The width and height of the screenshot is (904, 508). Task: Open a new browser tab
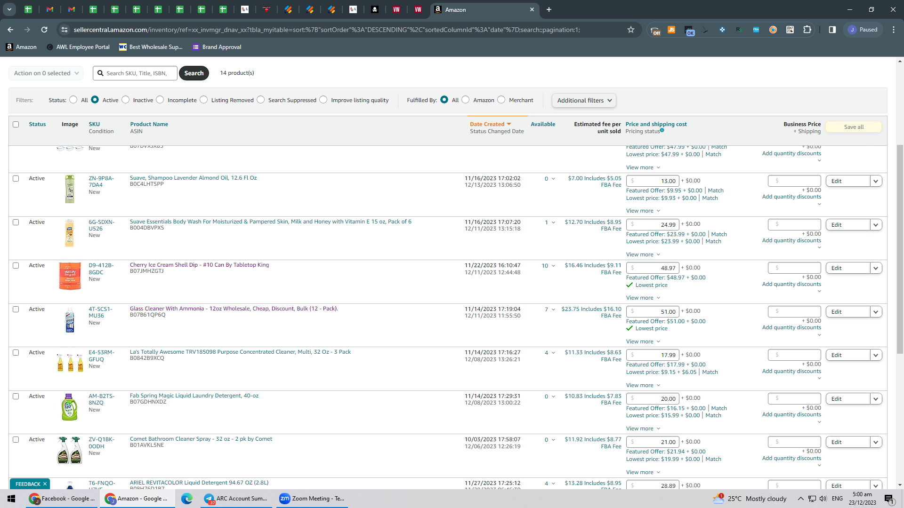point(549,9)
